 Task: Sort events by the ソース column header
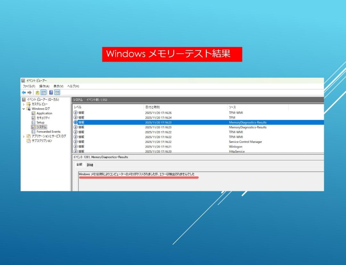[x=232, y=107]
